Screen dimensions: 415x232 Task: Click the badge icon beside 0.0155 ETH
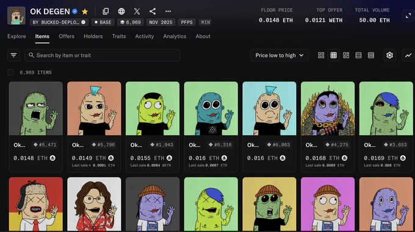click(170, 158)
